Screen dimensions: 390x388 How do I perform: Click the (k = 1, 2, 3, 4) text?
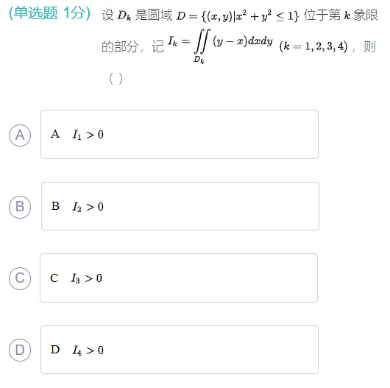tap(313, 46)
